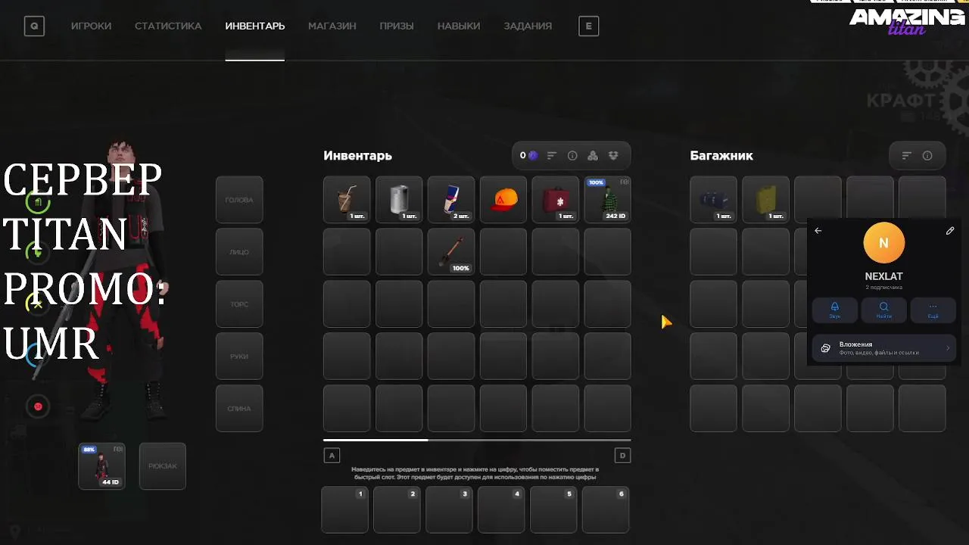Click the РЮКЗАК backpack slot
Image resolution: width=969 pixels, height=545 pixels.
(x=163, y=466)
